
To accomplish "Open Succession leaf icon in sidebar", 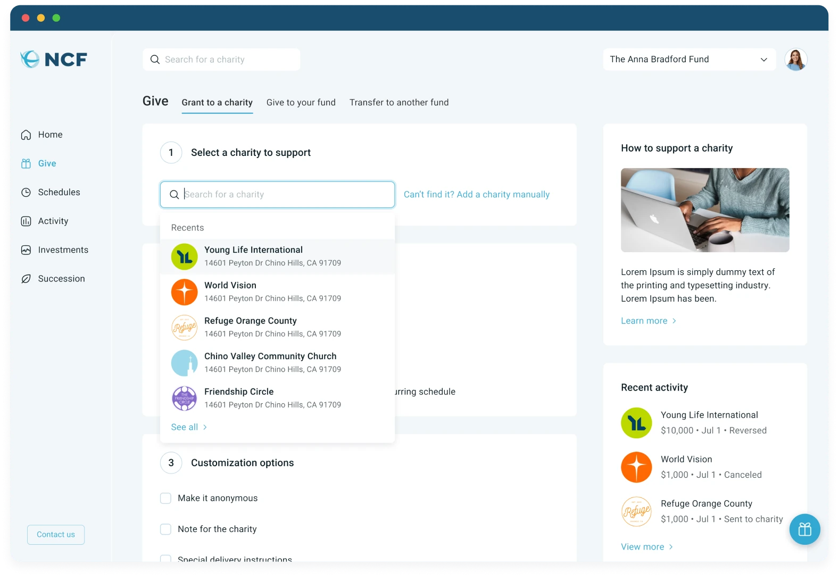I will tap(26, 278).
